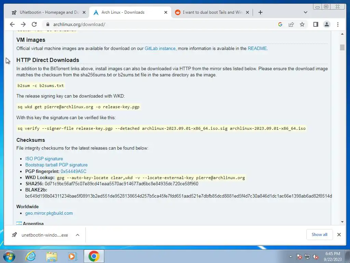Open Windows Media Player from the taskbar
Viewport: 350px width, 263px height.
pos(72,256)
